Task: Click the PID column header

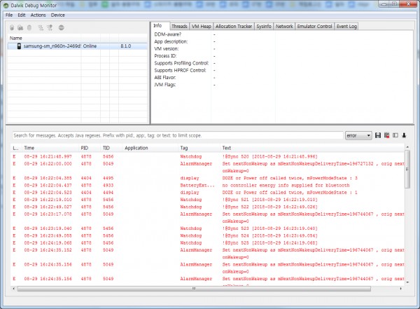Action: pos(85,148)
